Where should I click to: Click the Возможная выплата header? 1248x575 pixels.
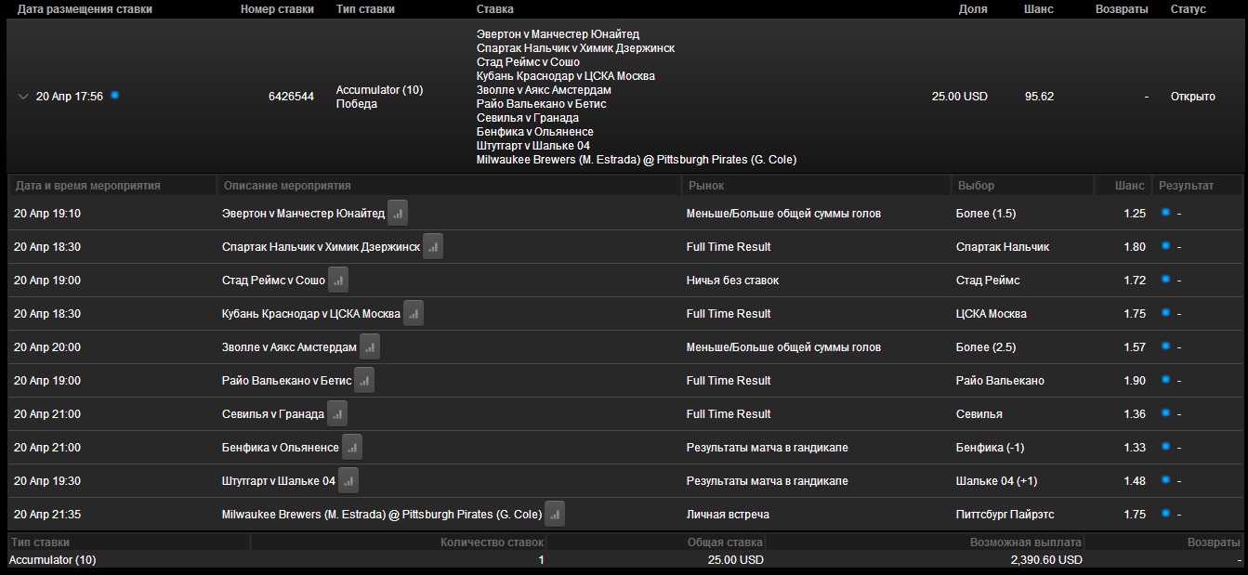coord(1025,542)
